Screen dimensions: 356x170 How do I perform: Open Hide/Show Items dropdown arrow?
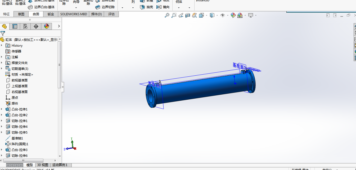pos(228,15)
